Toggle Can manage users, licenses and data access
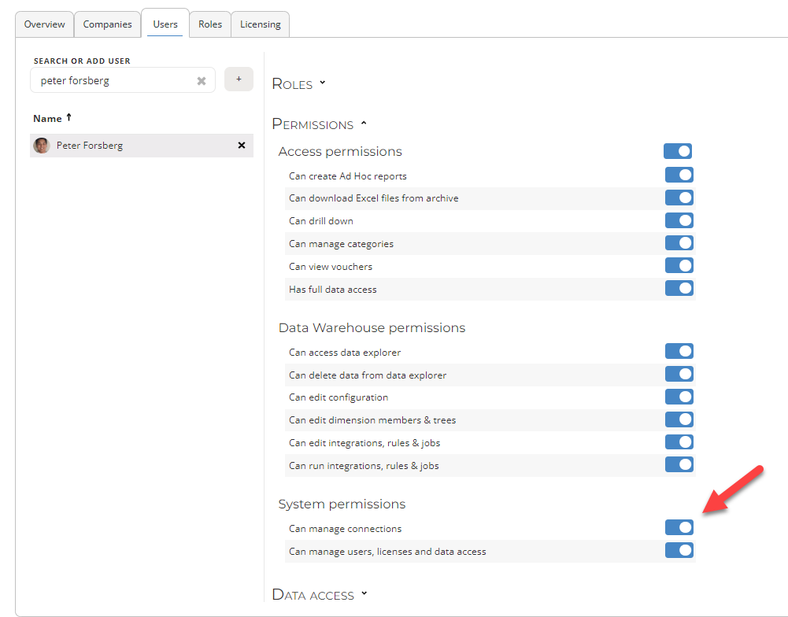The height and width of the screenshot is (617, 788). coord(679,551)
